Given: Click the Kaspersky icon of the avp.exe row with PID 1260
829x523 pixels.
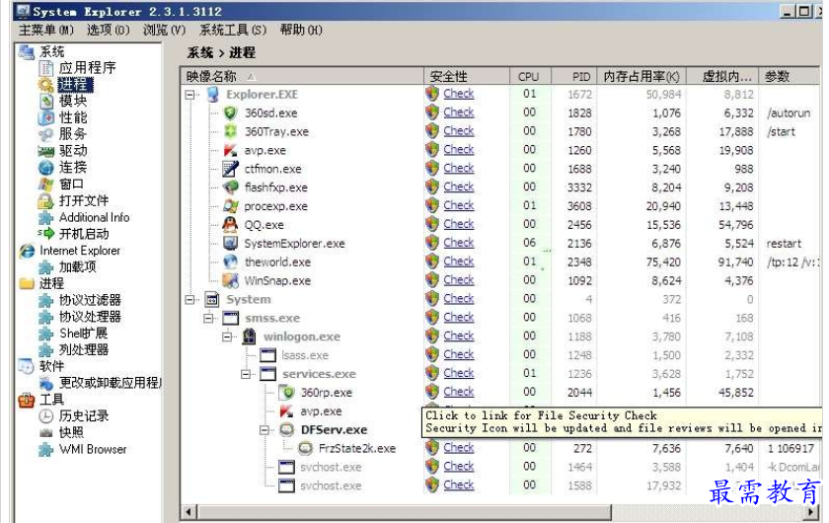Looking at the screenshot, I should point(230,150).
